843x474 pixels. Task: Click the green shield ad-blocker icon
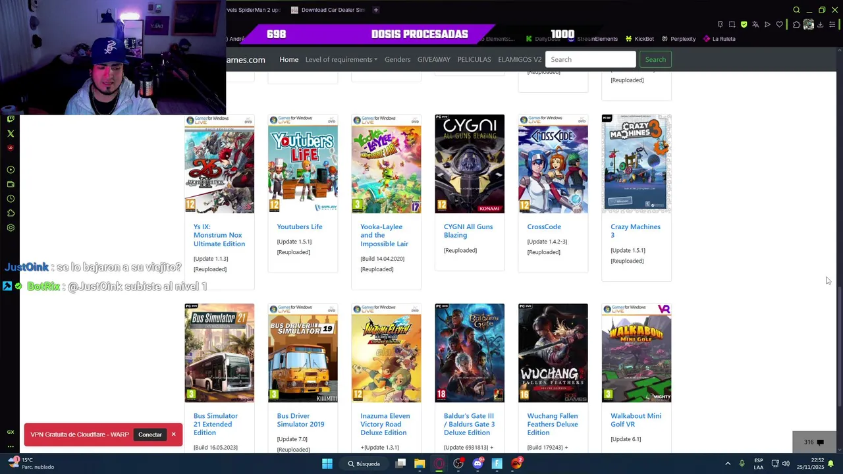[744, 24]
